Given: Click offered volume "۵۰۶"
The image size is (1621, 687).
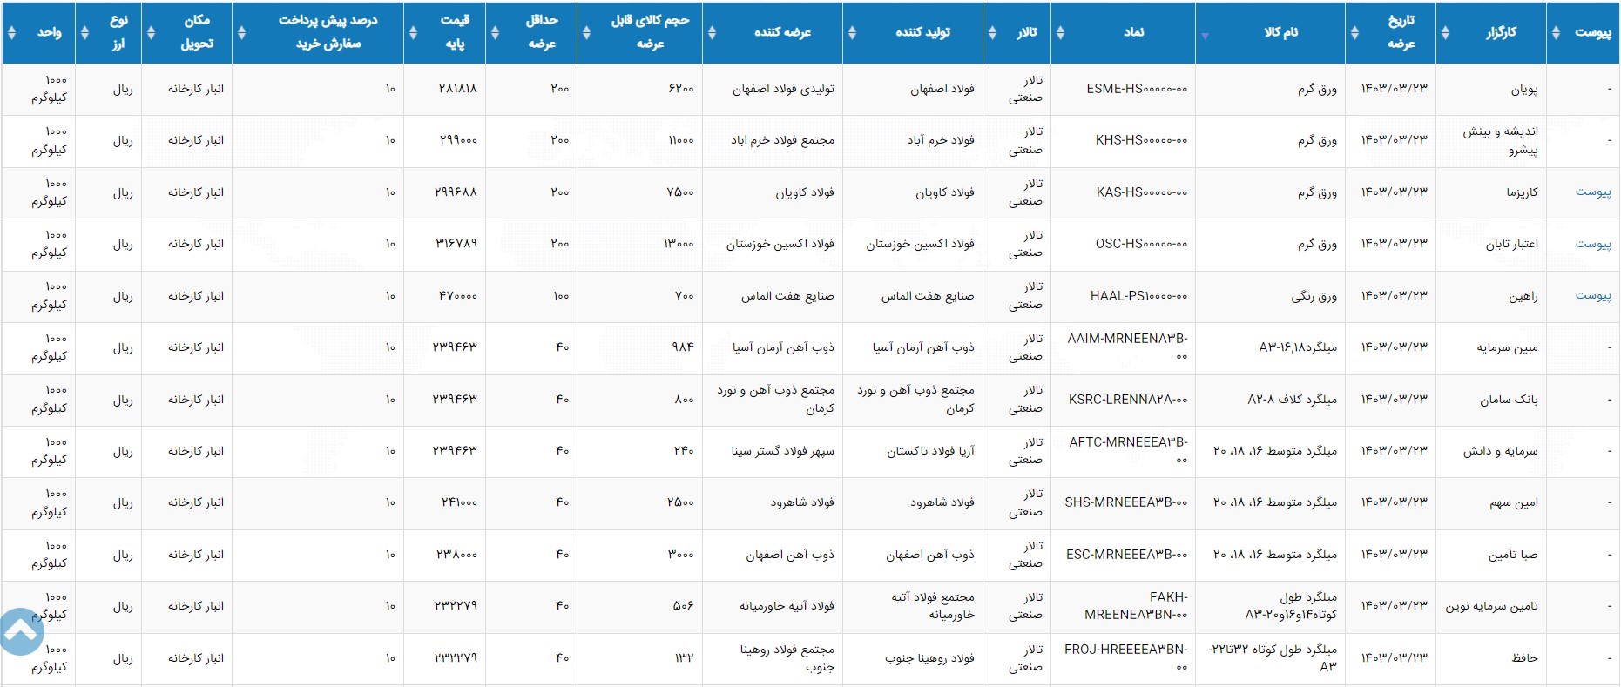Looking at the screenshot, I should coord(683,606).
